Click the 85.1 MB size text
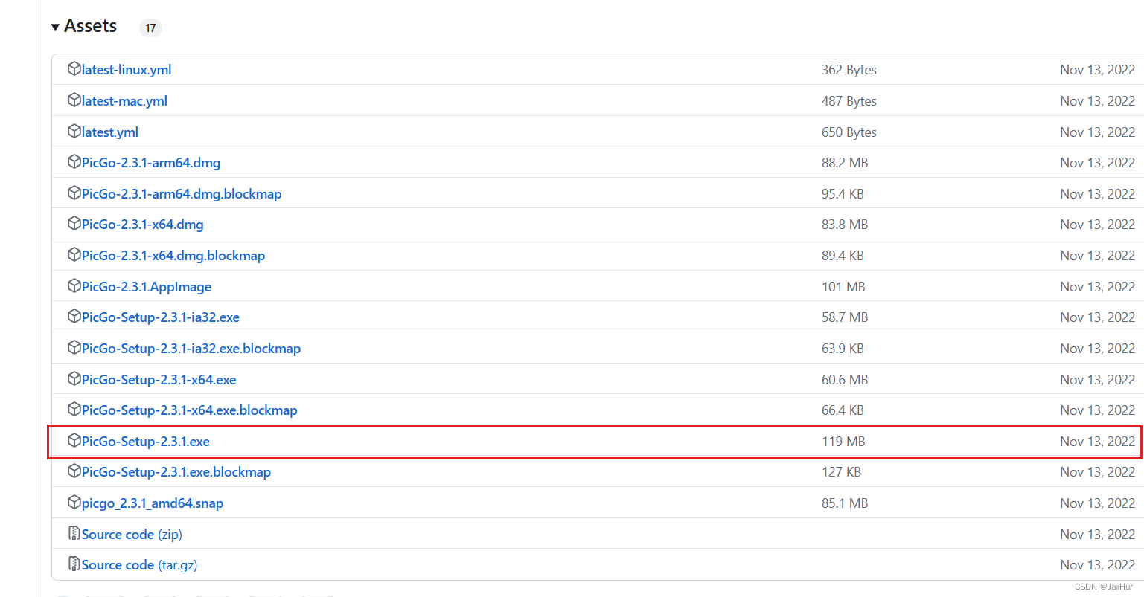Viewport: 1144px width, 597px height. 845,503
